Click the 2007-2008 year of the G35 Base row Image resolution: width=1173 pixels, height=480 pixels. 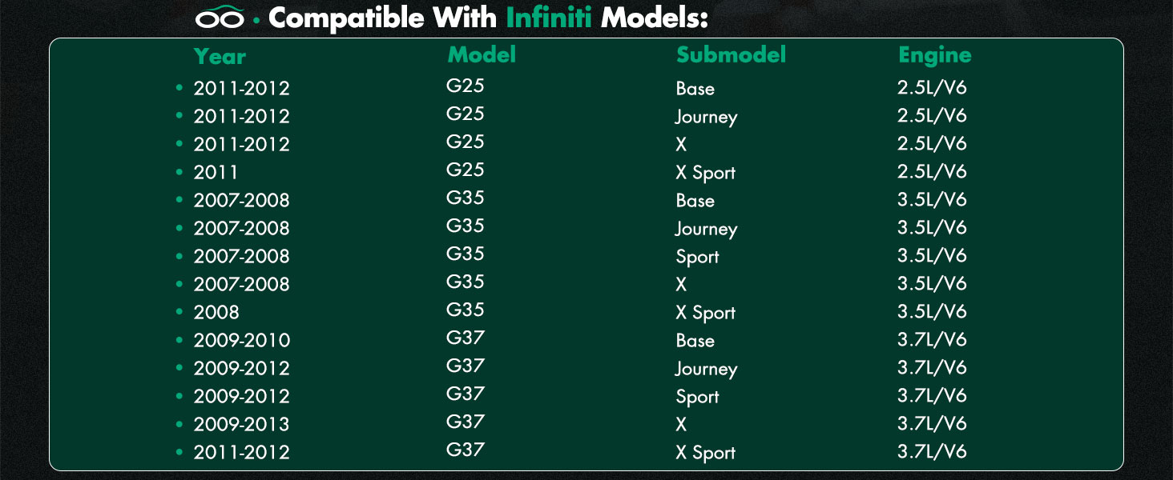[x=241, y=200]
